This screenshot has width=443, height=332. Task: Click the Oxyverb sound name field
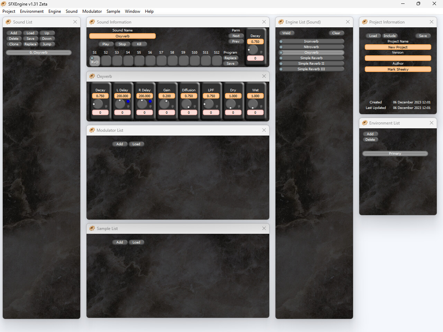(x=123, y=36)
